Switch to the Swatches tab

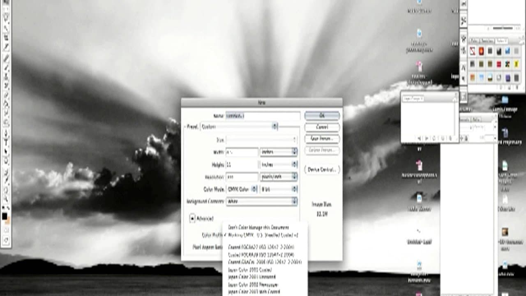tap(487, 40)
